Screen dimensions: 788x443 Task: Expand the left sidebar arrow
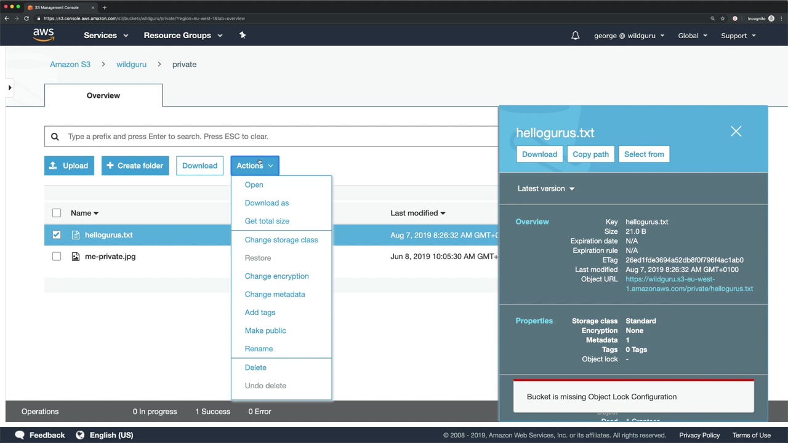pos(10,88)
